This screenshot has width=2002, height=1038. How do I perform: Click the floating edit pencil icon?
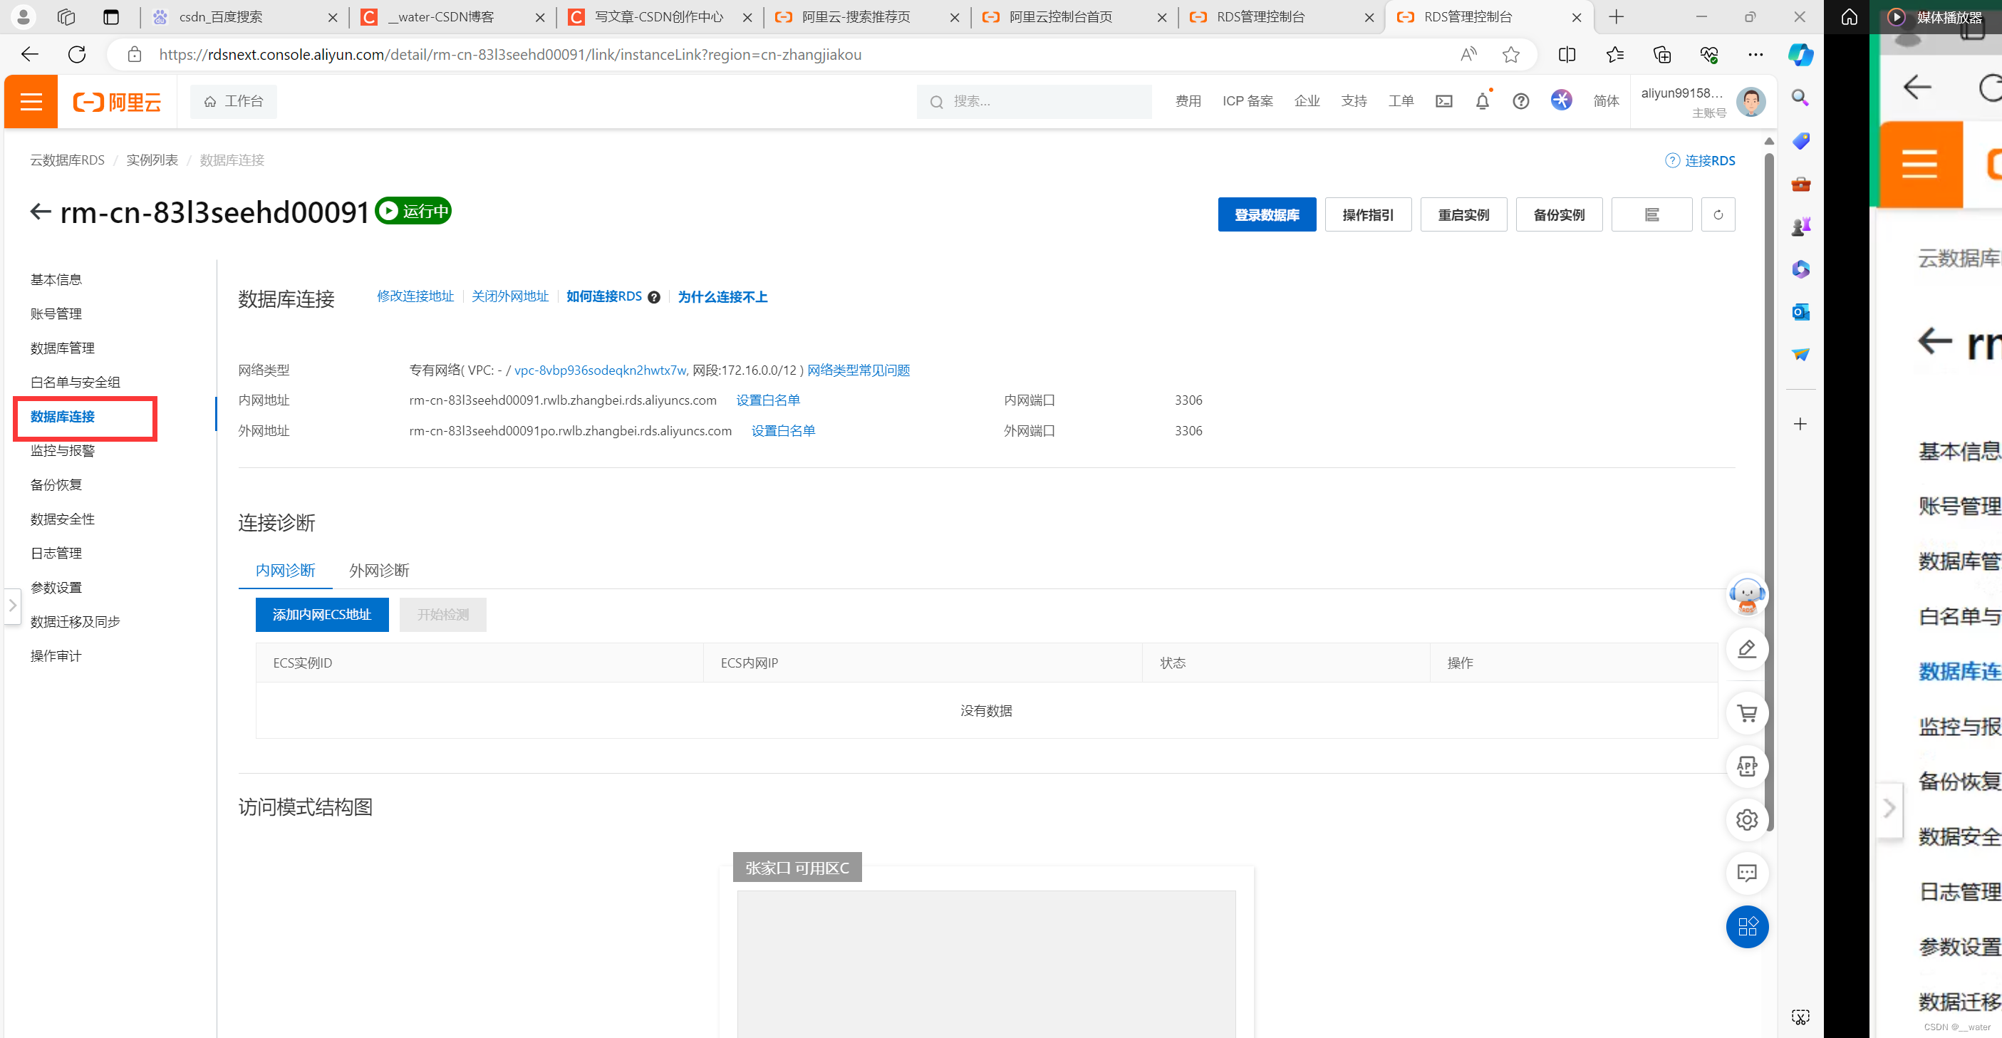pos(1746,649)
